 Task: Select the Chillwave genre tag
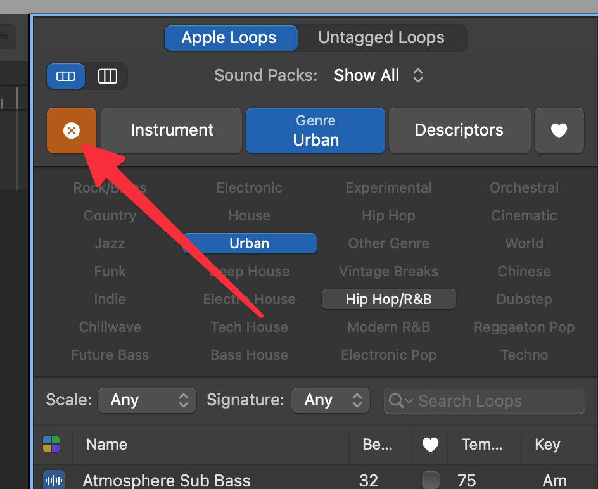pyautogui.click(x=110, y=327)
